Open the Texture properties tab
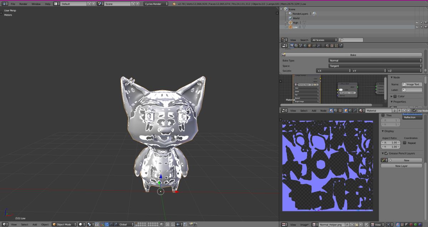428x227 pixels. point(332,46)
